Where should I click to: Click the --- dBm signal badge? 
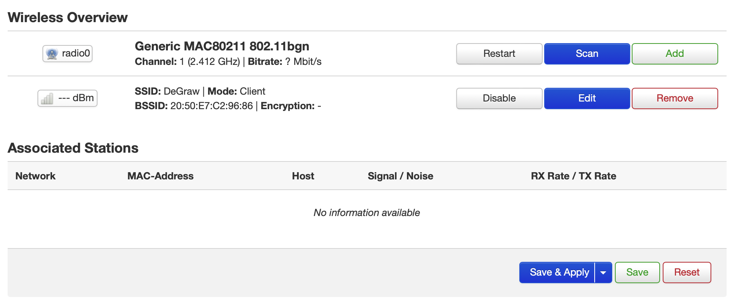click(76, 98)
